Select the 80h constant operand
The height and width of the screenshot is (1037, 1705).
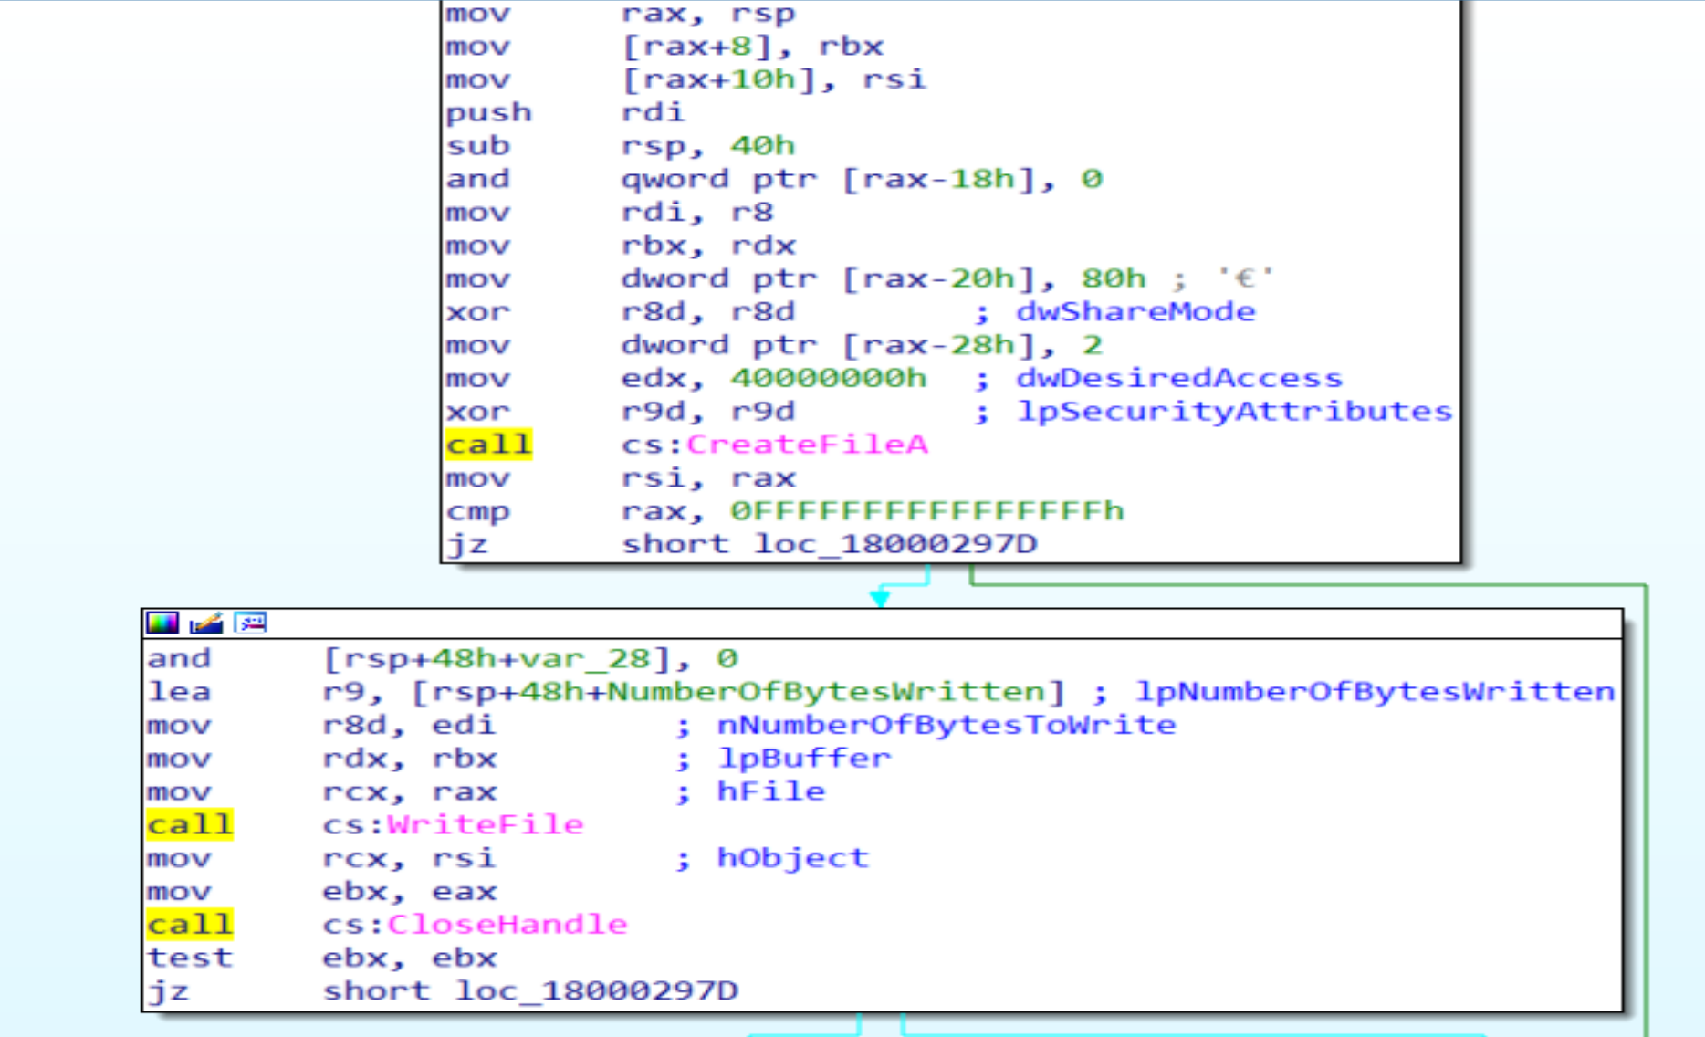point(1114,278)
